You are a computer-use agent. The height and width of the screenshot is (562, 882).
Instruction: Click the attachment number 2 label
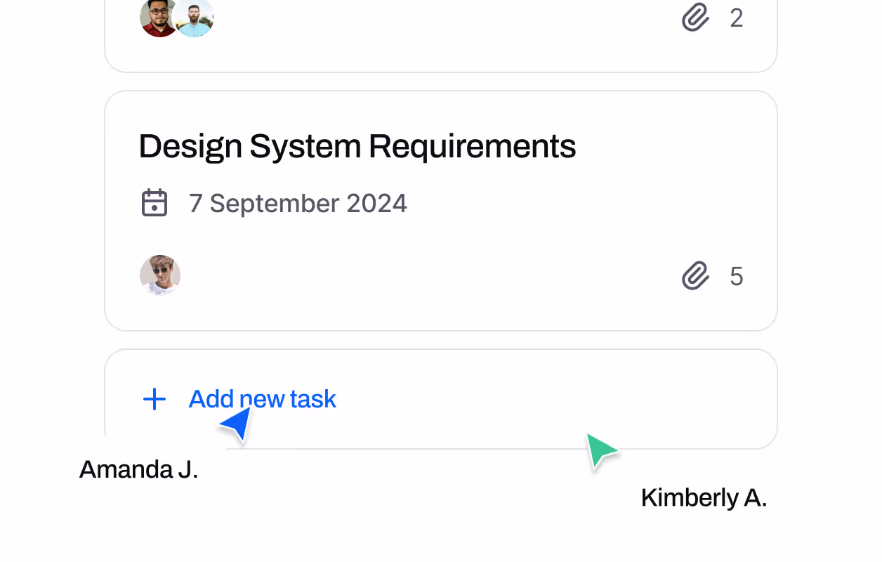click(736, 18)
